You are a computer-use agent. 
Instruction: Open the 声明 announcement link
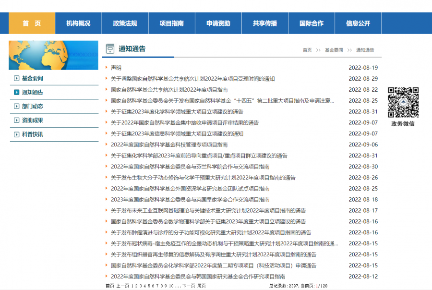point(116,68)
